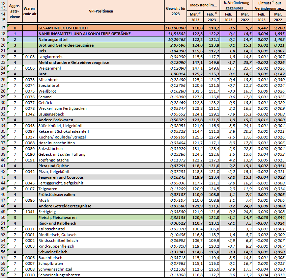The width and height of the screenshot is (286, 278).
Task: Select row header 33
Action: (x=3, y=120)
